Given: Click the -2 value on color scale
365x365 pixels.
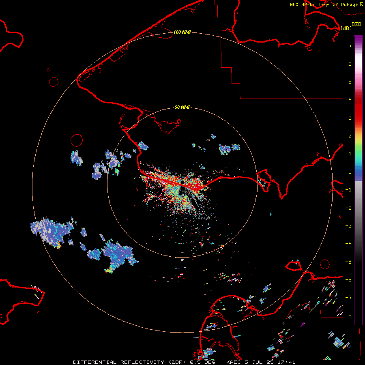Looking at the screenshot, I should (348, 208).
